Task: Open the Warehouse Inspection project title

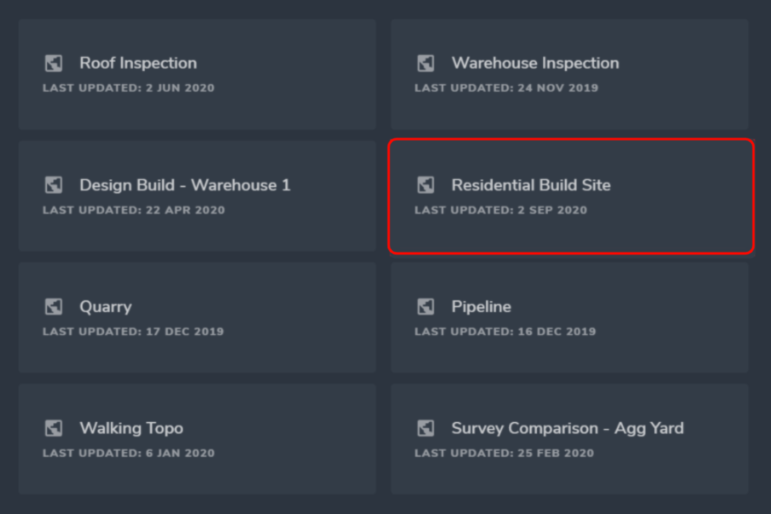Action: tap(535, 63)
